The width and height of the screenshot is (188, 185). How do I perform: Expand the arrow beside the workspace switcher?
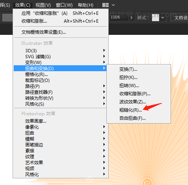pyautogui.click(x=113, y=5)
